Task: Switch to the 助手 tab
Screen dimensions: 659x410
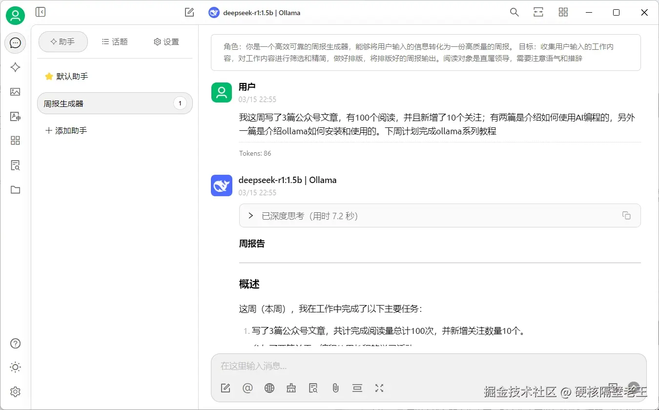Action: point(63,42)
